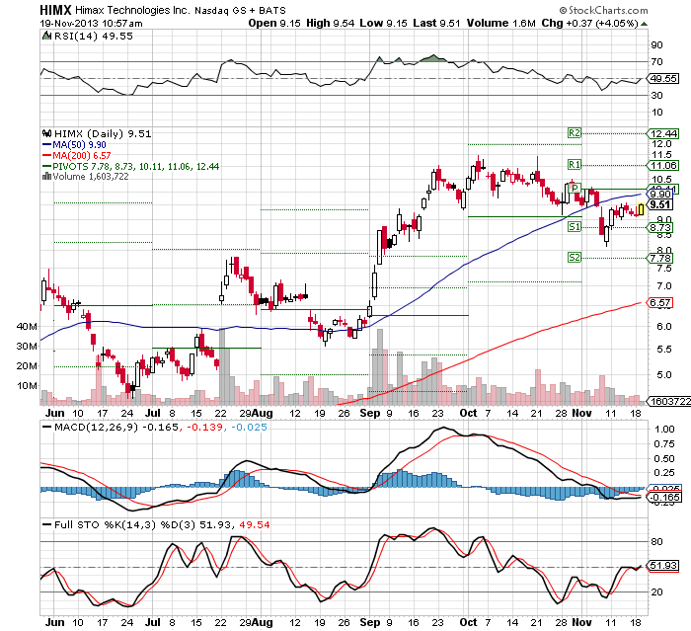This screenshot has height=631, width=691.
Task: Click the -0.165 MACD value tag
Action: tap(665, 498)
